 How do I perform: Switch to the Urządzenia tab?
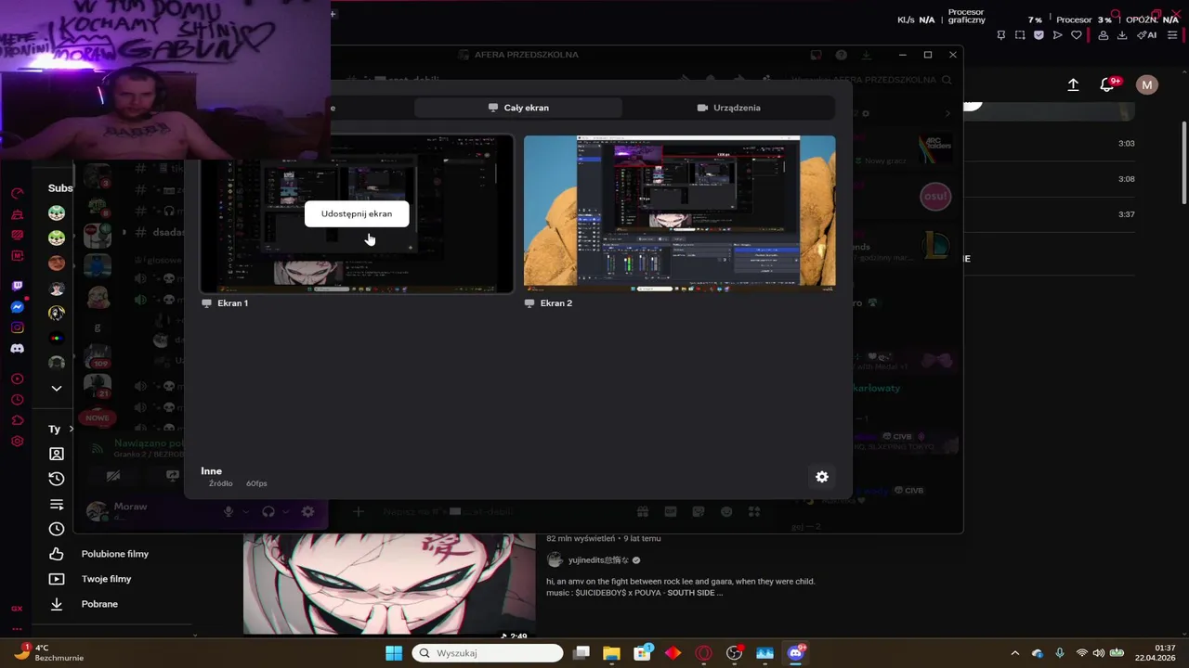[x=728, y=108]
